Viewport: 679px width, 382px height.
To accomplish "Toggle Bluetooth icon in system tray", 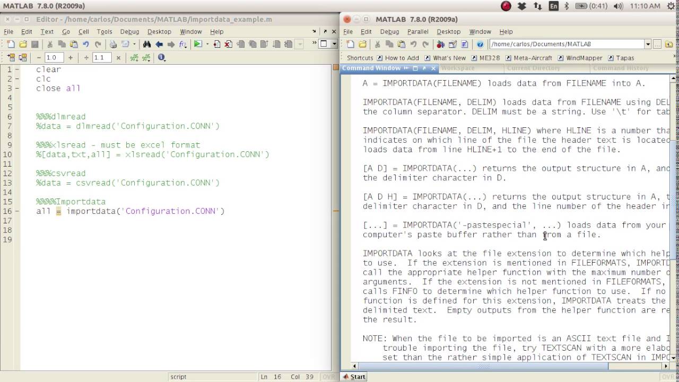I will click(566, 6).
